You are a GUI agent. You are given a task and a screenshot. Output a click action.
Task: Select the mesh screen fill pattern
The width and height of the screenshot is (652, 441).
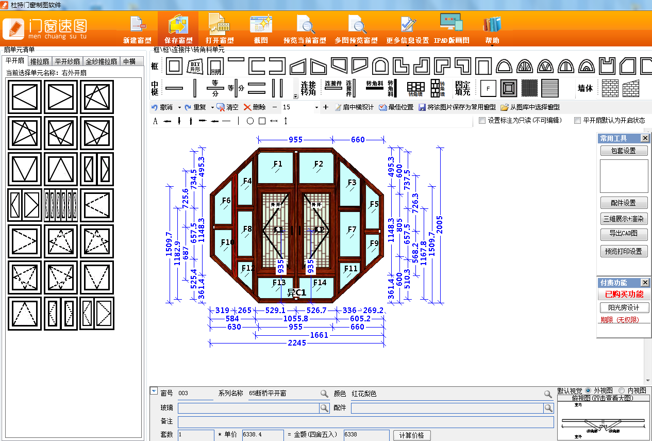pos(529,88)
